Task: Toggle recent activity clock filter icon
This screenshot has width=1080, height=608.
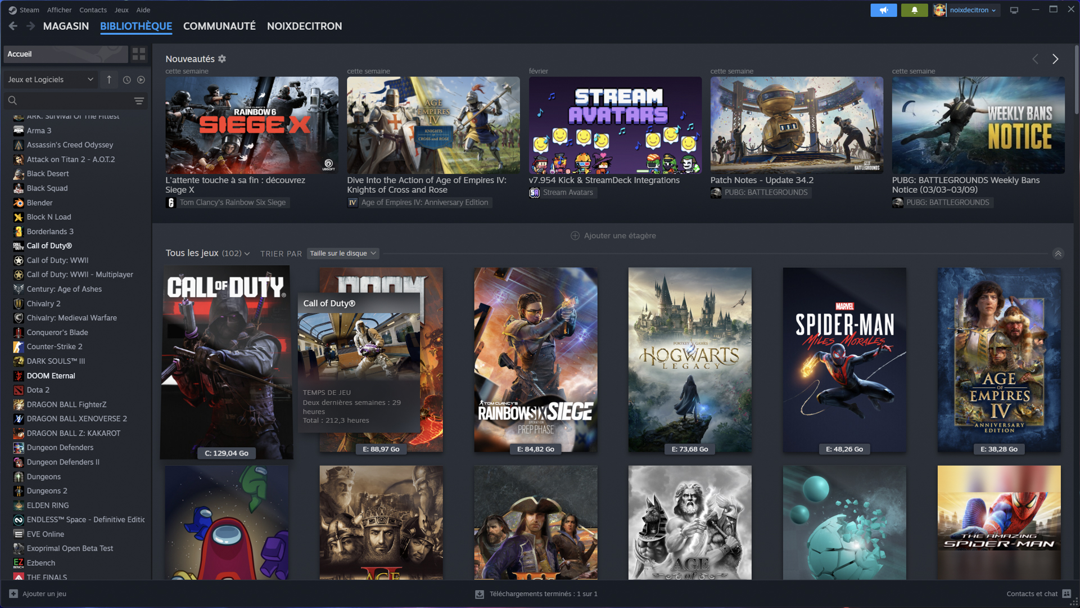Action: [127, 80]
